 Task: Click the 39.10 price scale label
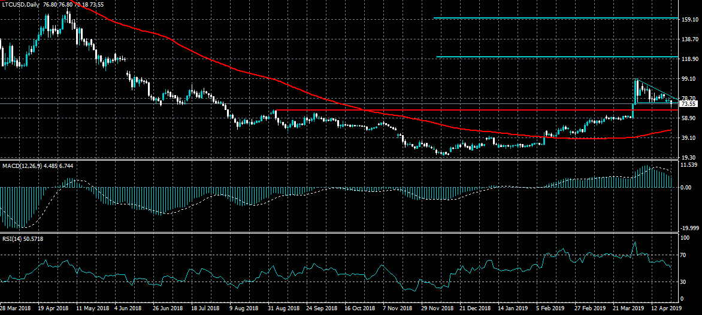coord(689,138)
